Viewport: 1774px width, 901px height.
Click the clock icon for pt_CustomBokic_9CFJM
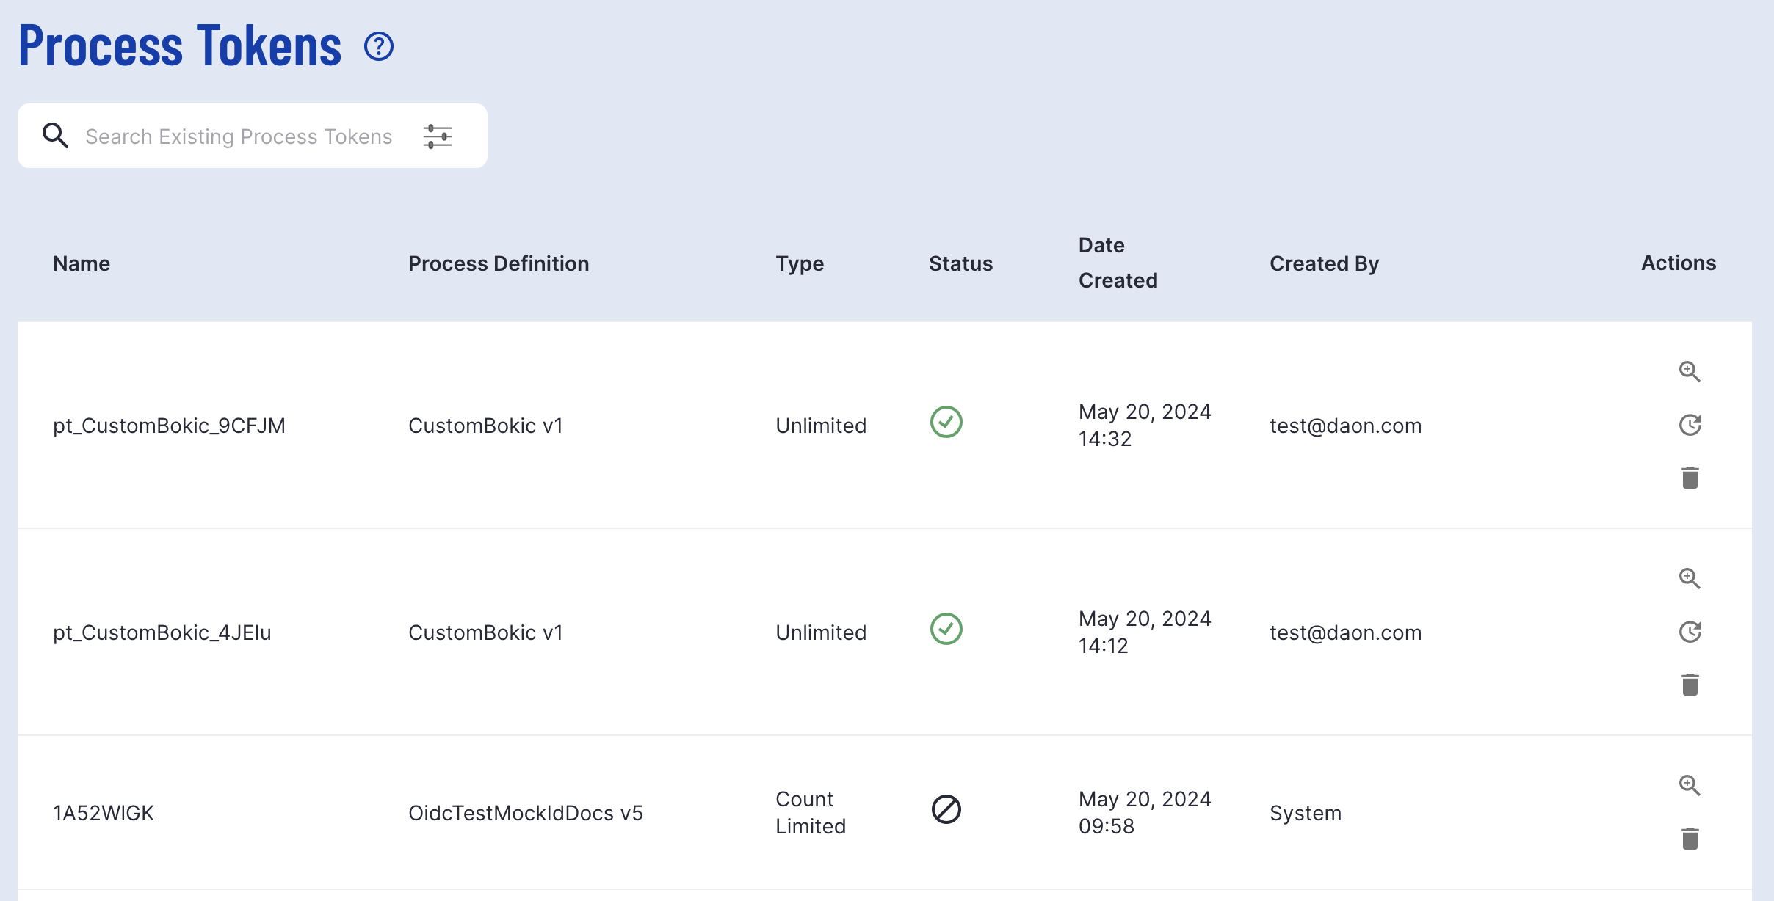point(1690,425)
